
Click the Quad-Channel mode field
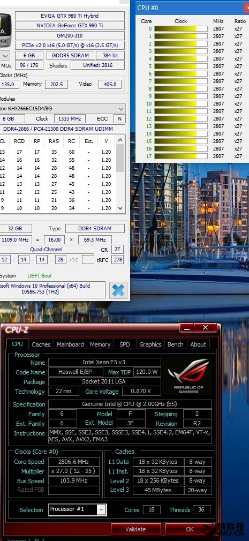pyautogui.click(x=47, y=250)
